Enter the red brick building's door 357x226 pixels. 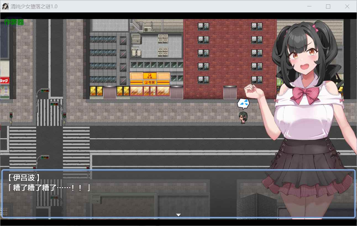[230, 93]
